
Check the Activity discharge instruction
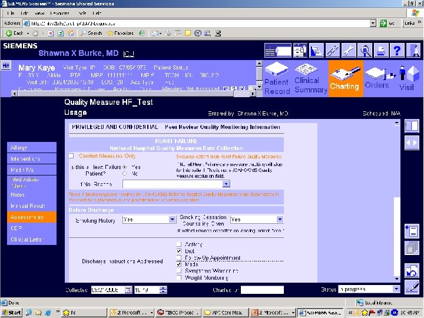click(179, 244)
